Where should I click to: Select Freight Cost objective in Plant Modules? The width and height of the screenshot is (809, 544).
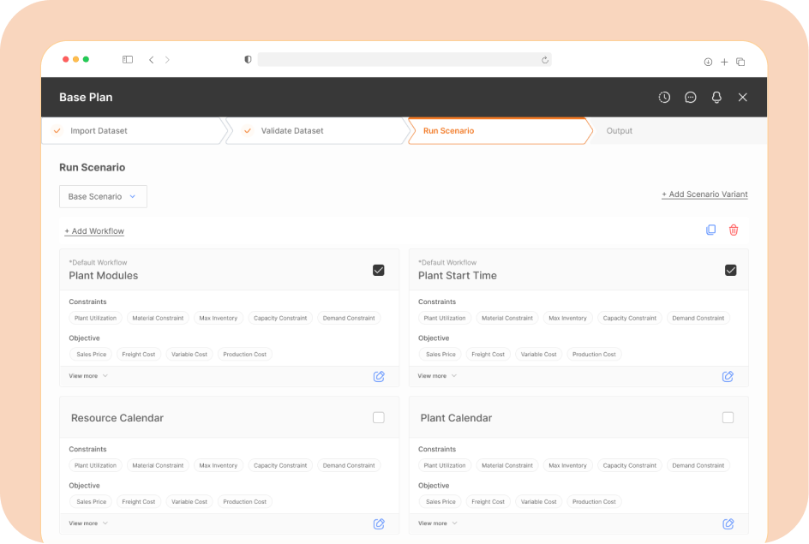[x=138, y=355]
